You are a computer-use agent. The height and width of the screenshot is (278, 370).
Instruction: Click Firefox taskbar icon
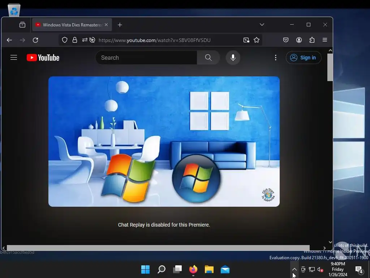(x=193, y=269)
